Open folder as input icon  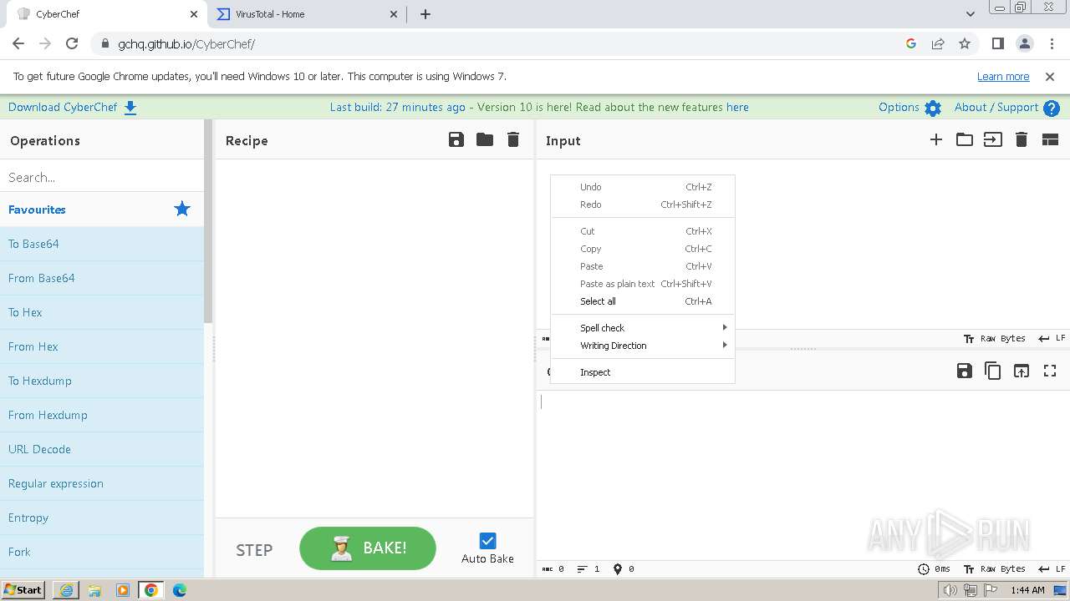[965, 140]
